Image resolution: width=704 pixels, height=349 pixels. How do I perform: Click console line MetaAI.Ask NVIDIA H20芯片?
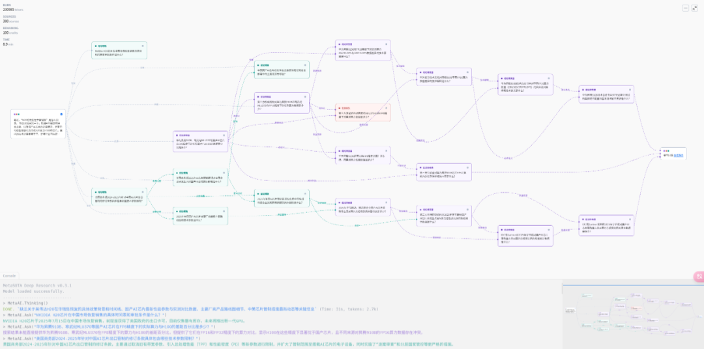pyautogui.click(x=85, y=315)
